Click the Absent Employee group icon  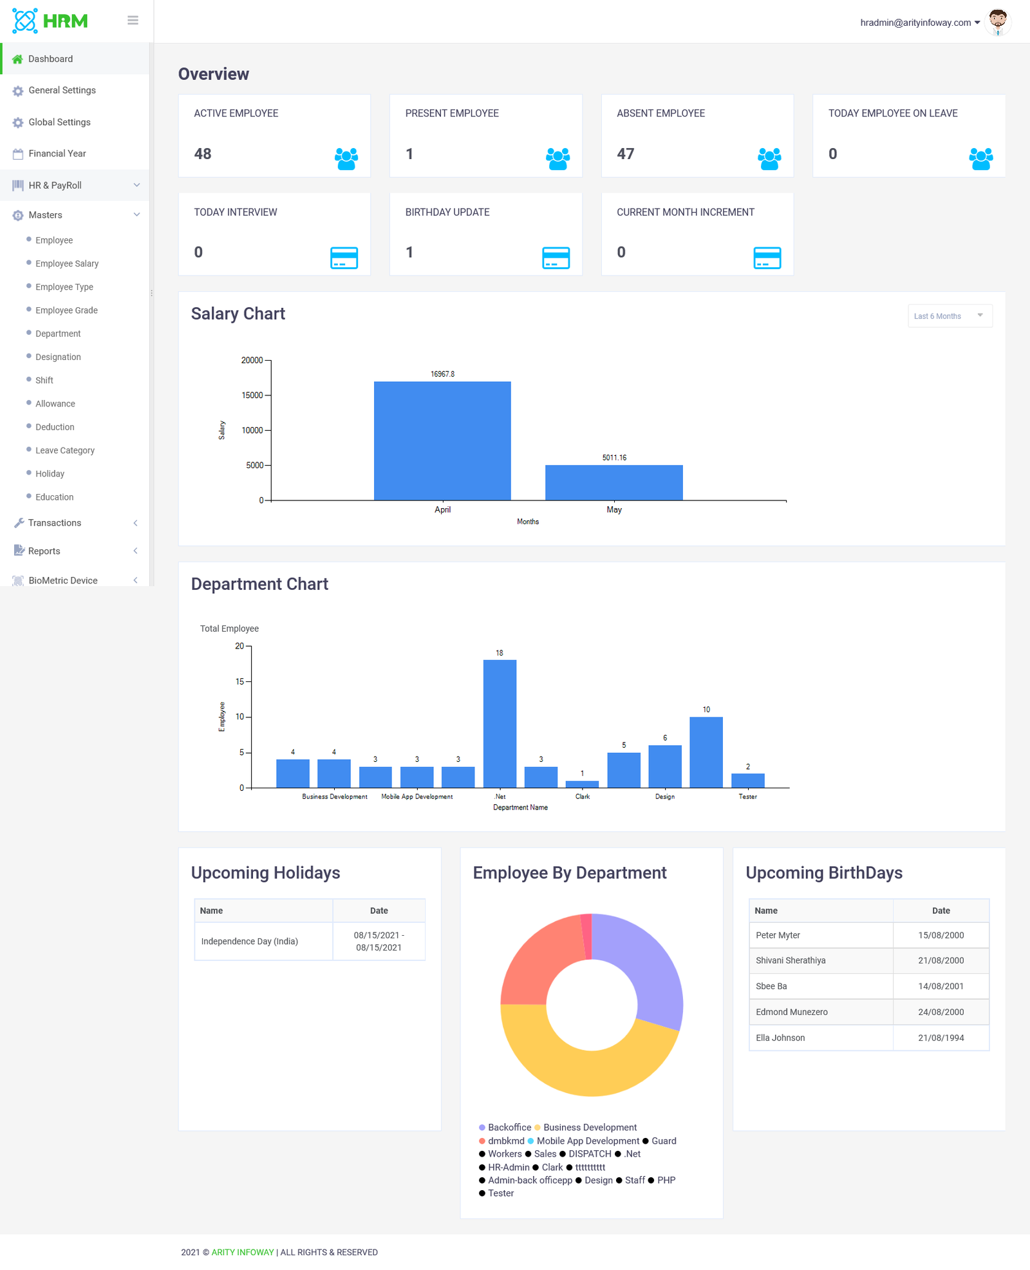[769, 158]
